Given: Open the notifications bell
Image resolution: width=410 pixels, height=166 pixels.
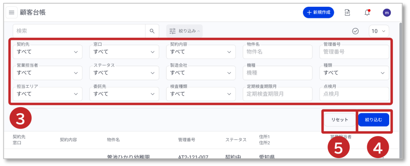Looking at the screenshot, I should 367,12.
